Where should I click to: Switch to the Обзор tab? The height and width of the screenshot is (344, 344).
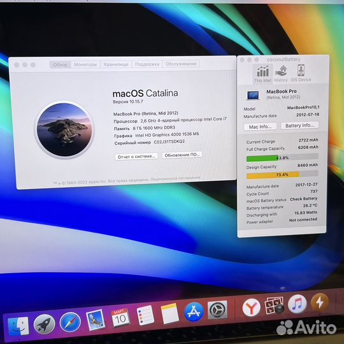click(x=61, y=64)
